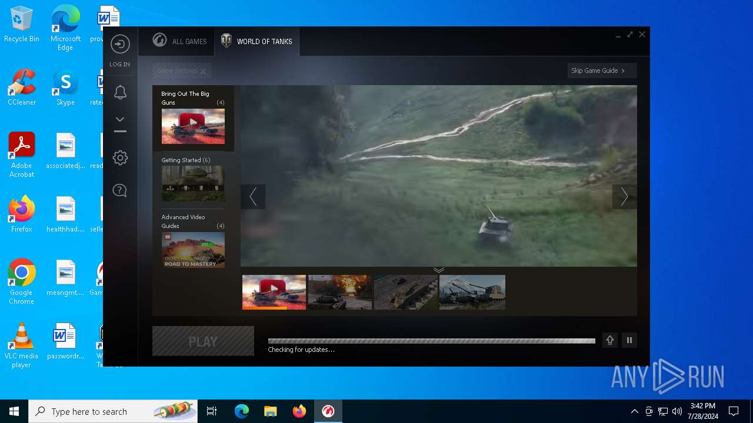Open the help question mark icon
753x423 pixels.
click(x=120, y=190)
